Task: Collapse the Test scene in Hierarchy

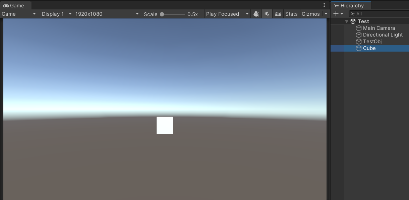Action: pyautogui.click(x=347, y=21)
